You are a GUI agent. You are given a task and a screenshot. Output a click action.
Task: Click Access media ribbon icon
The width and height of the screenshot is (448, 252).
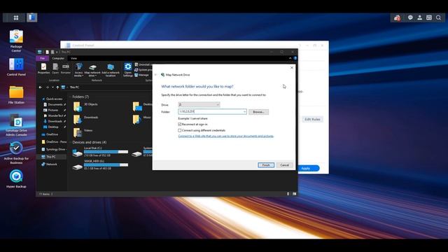click(x=78, y=70)
